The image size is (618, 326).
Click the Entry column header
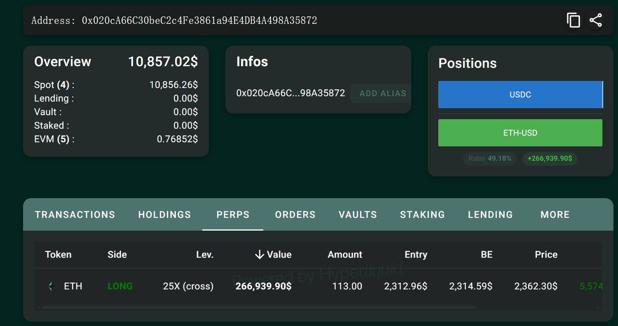pos(416,255)
